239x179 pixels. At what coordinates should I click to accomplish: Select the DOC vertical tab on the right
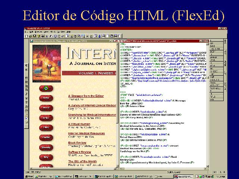[x=225, y=42]
